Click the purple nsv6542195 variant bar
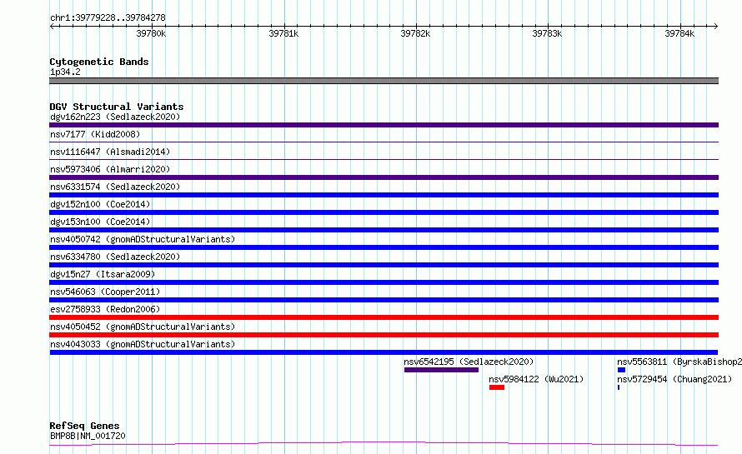The width and height of the screenshot is (742, 454). (x=441, y=370)
